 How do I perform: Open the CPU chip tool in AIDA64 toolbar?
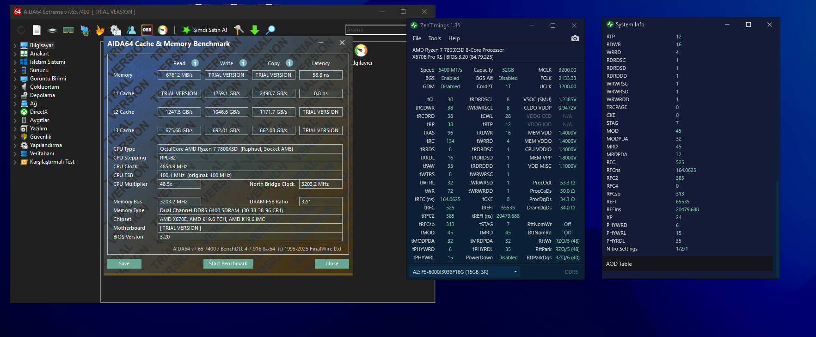pyautogui.click(x=53, y=30)
